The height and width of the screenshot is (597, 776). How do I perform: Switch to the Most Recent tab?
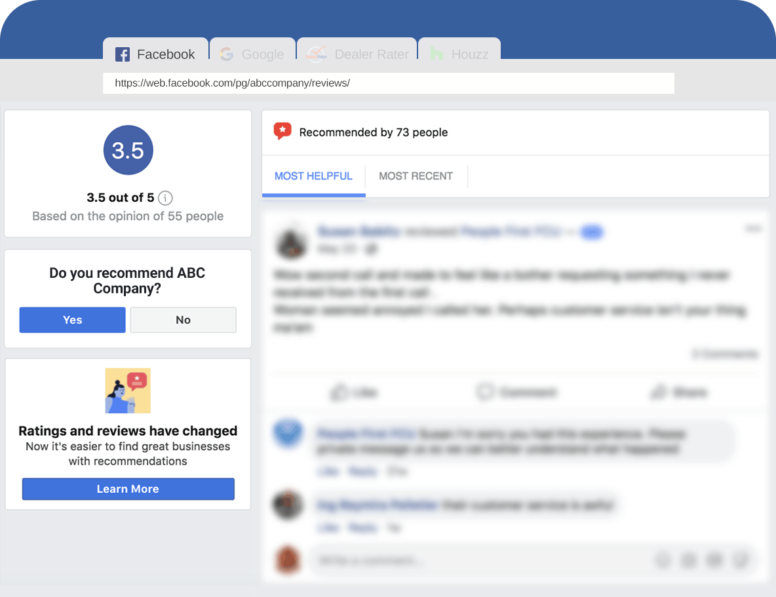pos(416,176)
